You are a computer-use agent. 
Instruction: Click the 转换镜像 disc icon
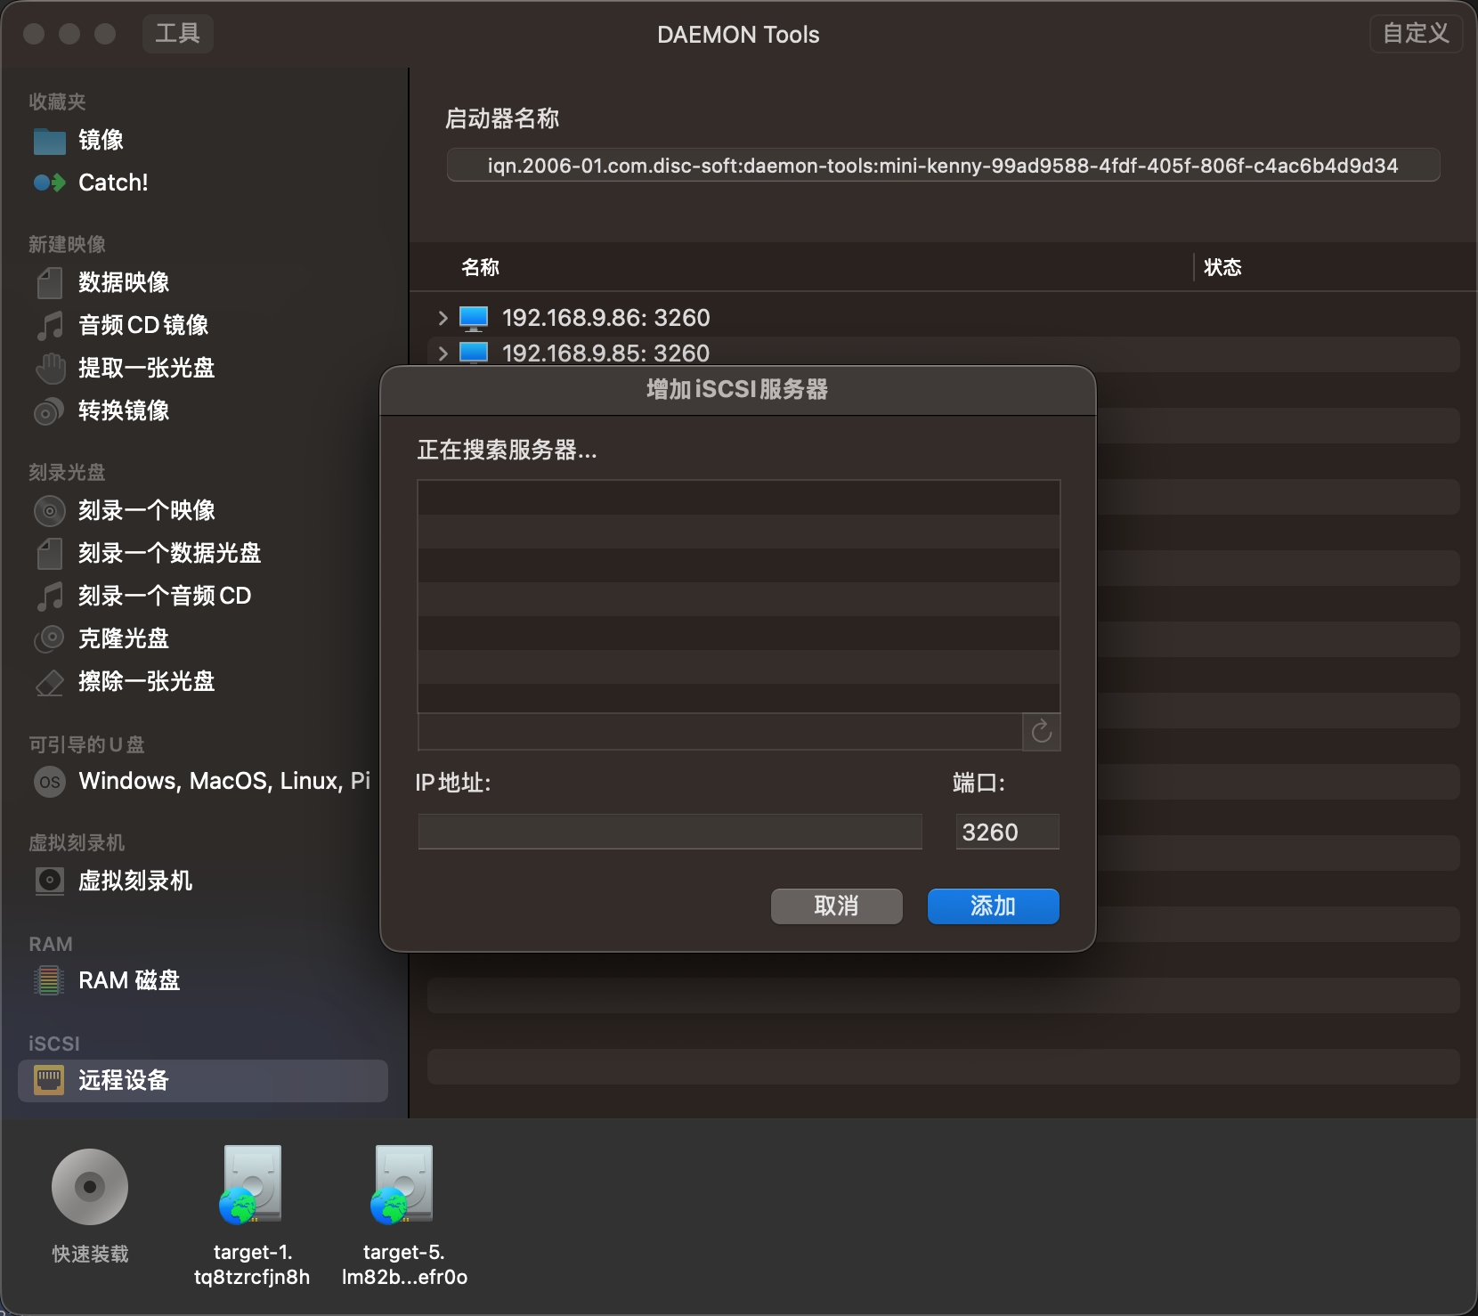(x=49, y=411)
